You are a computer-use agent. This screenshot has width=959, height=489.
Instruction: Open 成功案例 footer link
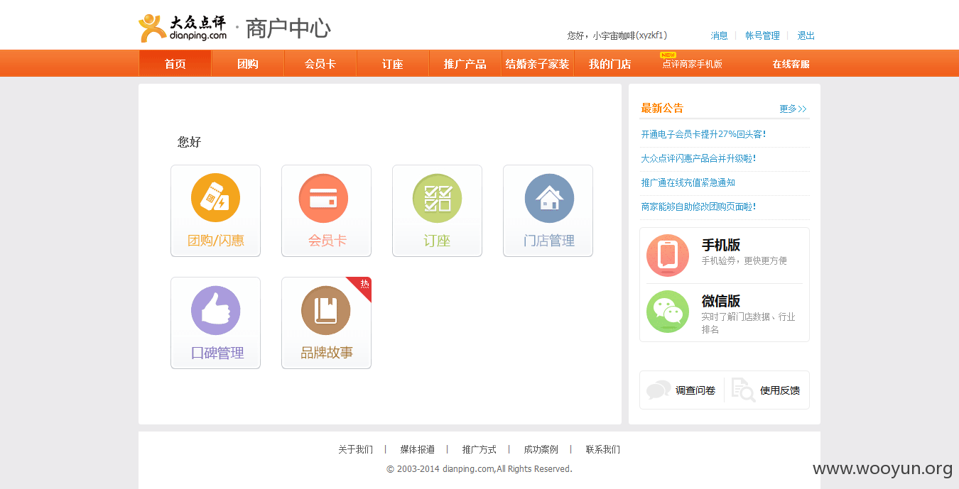[541, 449]
